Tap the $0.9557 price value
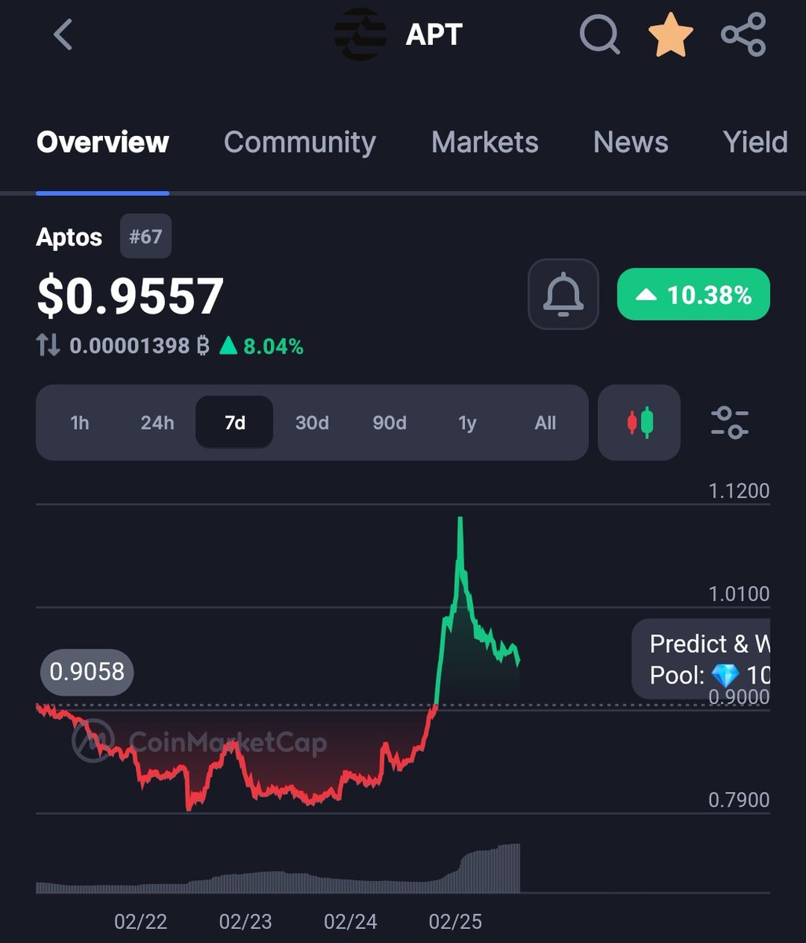 point(130,296)
